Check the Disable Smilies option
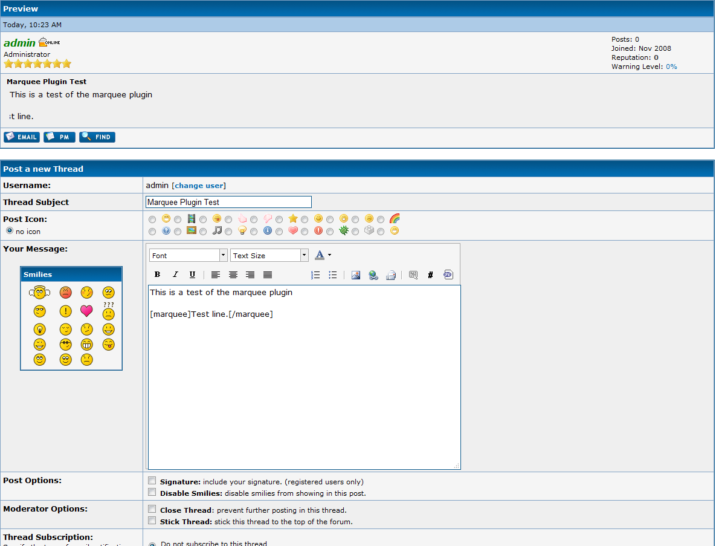Viewport: 716px width, 546px height. click(x=152, y=493)
